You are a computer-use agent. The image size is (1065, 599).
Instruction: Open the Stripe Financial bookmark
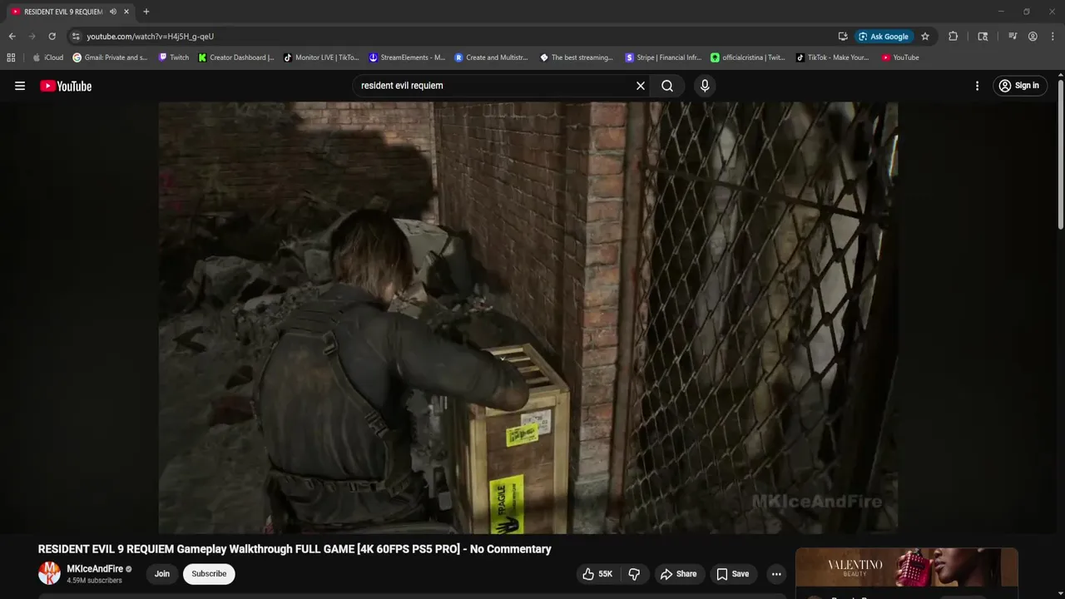662,57
